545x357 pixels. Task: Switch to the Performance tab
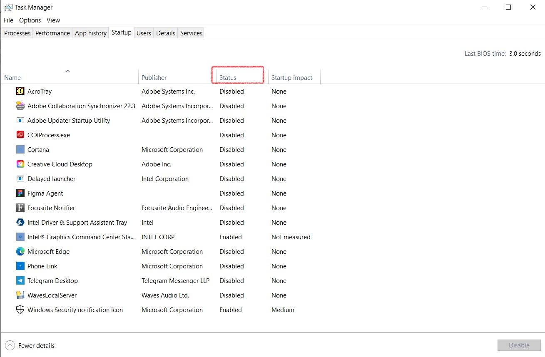tap(52, 33)
